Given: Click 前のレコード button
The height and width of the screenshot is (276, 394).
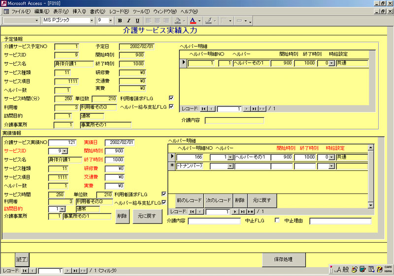Looking at the screenshot, I should 189,200.
